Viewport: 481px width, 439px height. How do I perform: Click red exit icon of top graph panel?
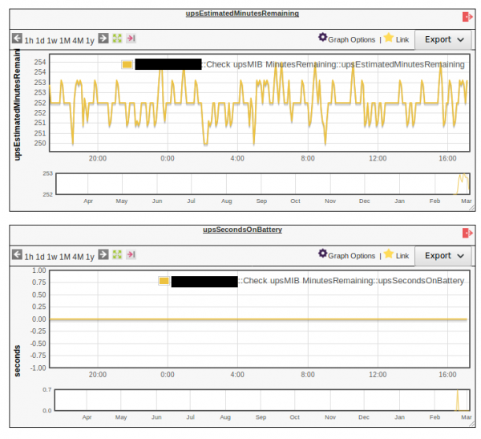point(467,16)
